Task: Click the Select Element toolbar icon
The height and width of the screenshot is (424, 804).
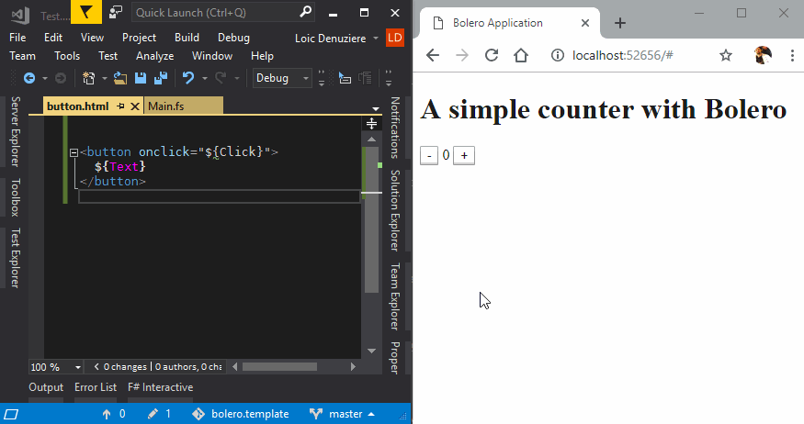Action: point(345,78)
